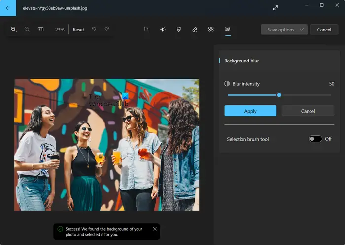
Task: Select the Crop tool
Action: tap(146, 30)
